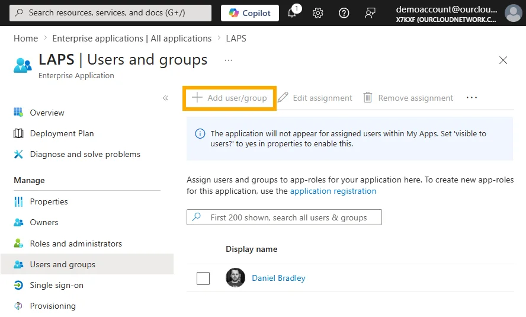Click the Edit assignment pencil icon
526x317 pixels.
coord(283,97)
